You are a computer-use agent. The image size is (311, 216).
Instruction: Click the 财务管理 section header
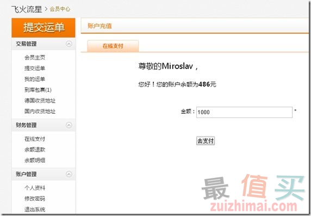43,125
